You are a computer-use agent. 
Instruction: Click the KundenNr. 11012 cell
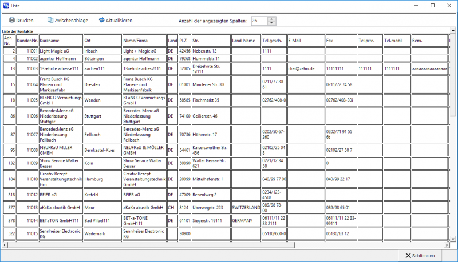click(x=27, y=195)
